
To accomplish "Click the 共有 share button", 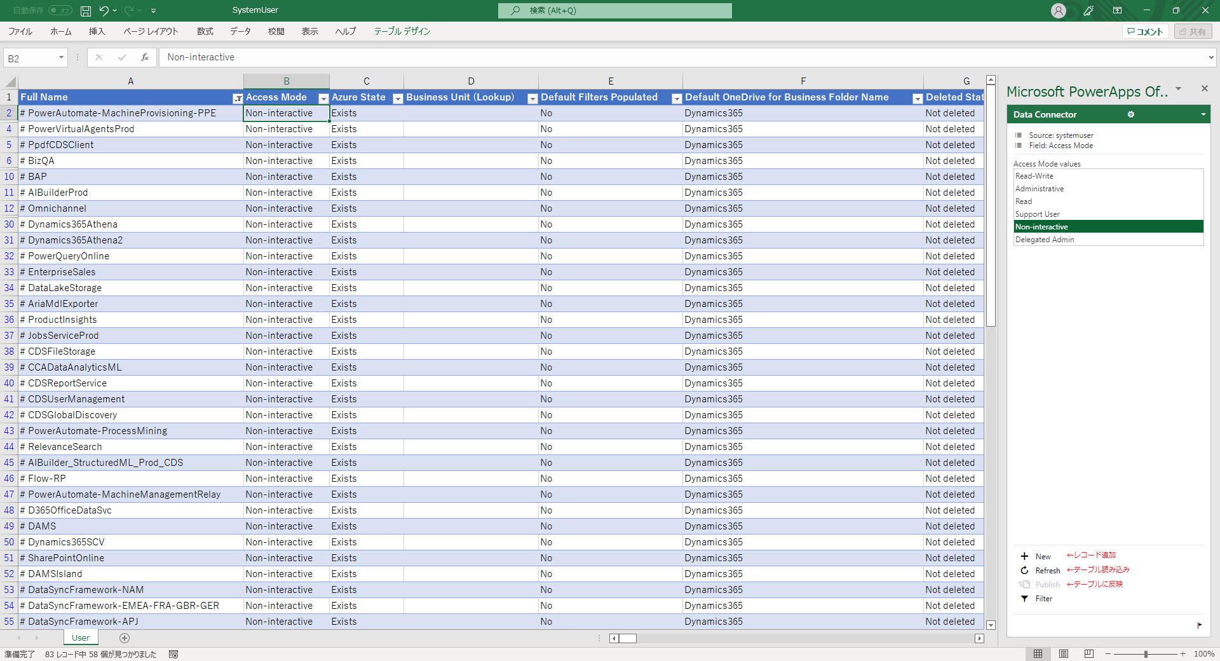I will point(1193,31).
